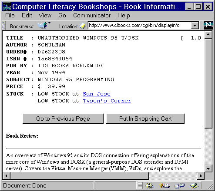The width and height of the screenshot is (215, 191).
Task: Click the vertical scrollbar thumb
Action: pos(208,83)
